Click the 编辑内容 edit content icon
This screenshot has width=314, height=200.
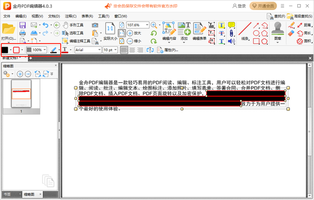(169, 31)
